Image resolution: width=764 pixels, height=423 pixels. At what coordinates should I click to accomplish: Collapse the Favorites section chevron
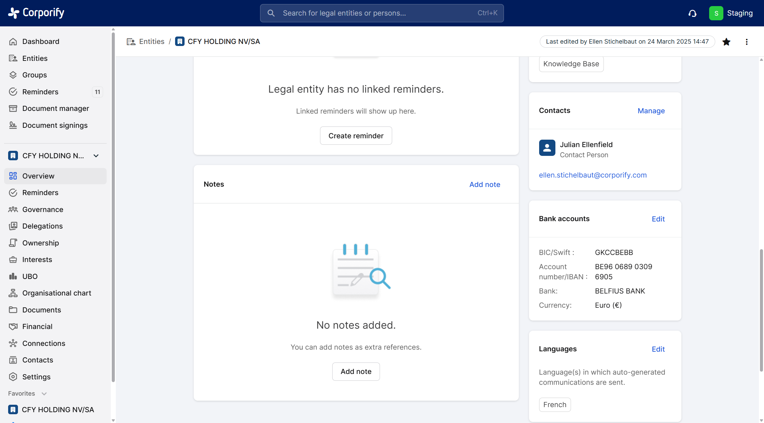(44, 394)
